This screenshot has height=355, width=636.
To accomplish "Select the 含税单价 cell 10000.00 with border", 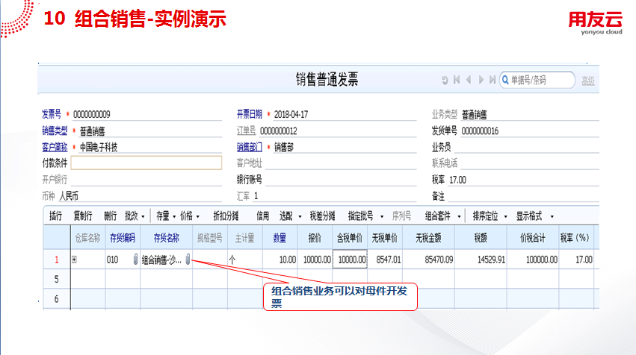I will click(350, 260).
